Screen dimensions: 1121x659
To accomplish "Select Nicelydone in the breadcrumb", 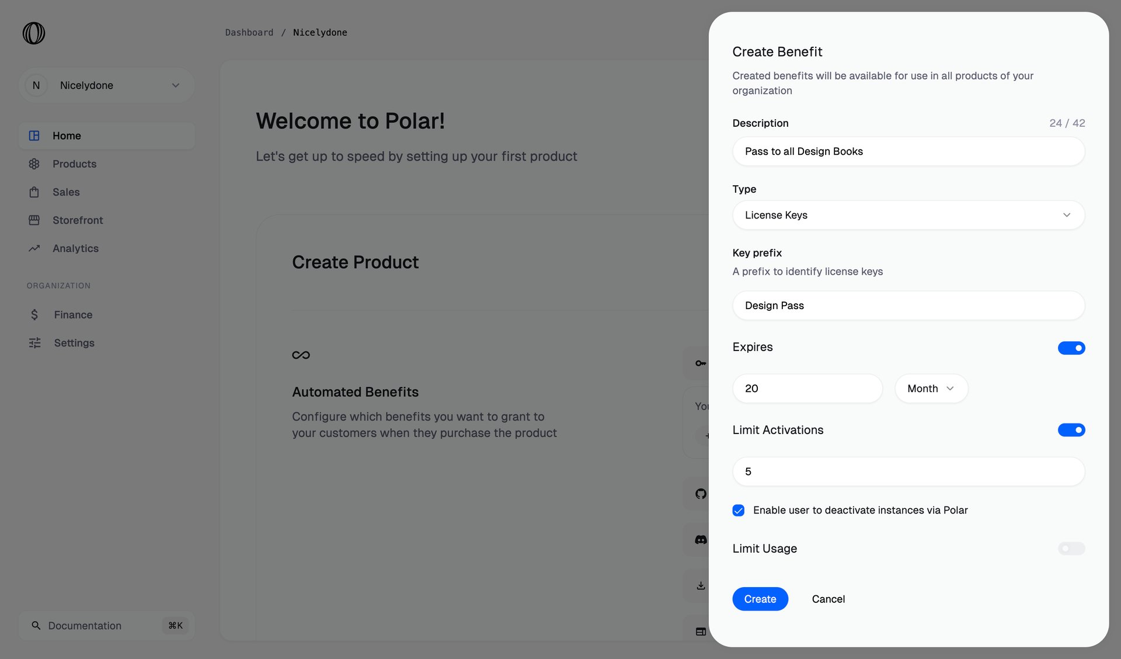I will (x=320, y=32).
